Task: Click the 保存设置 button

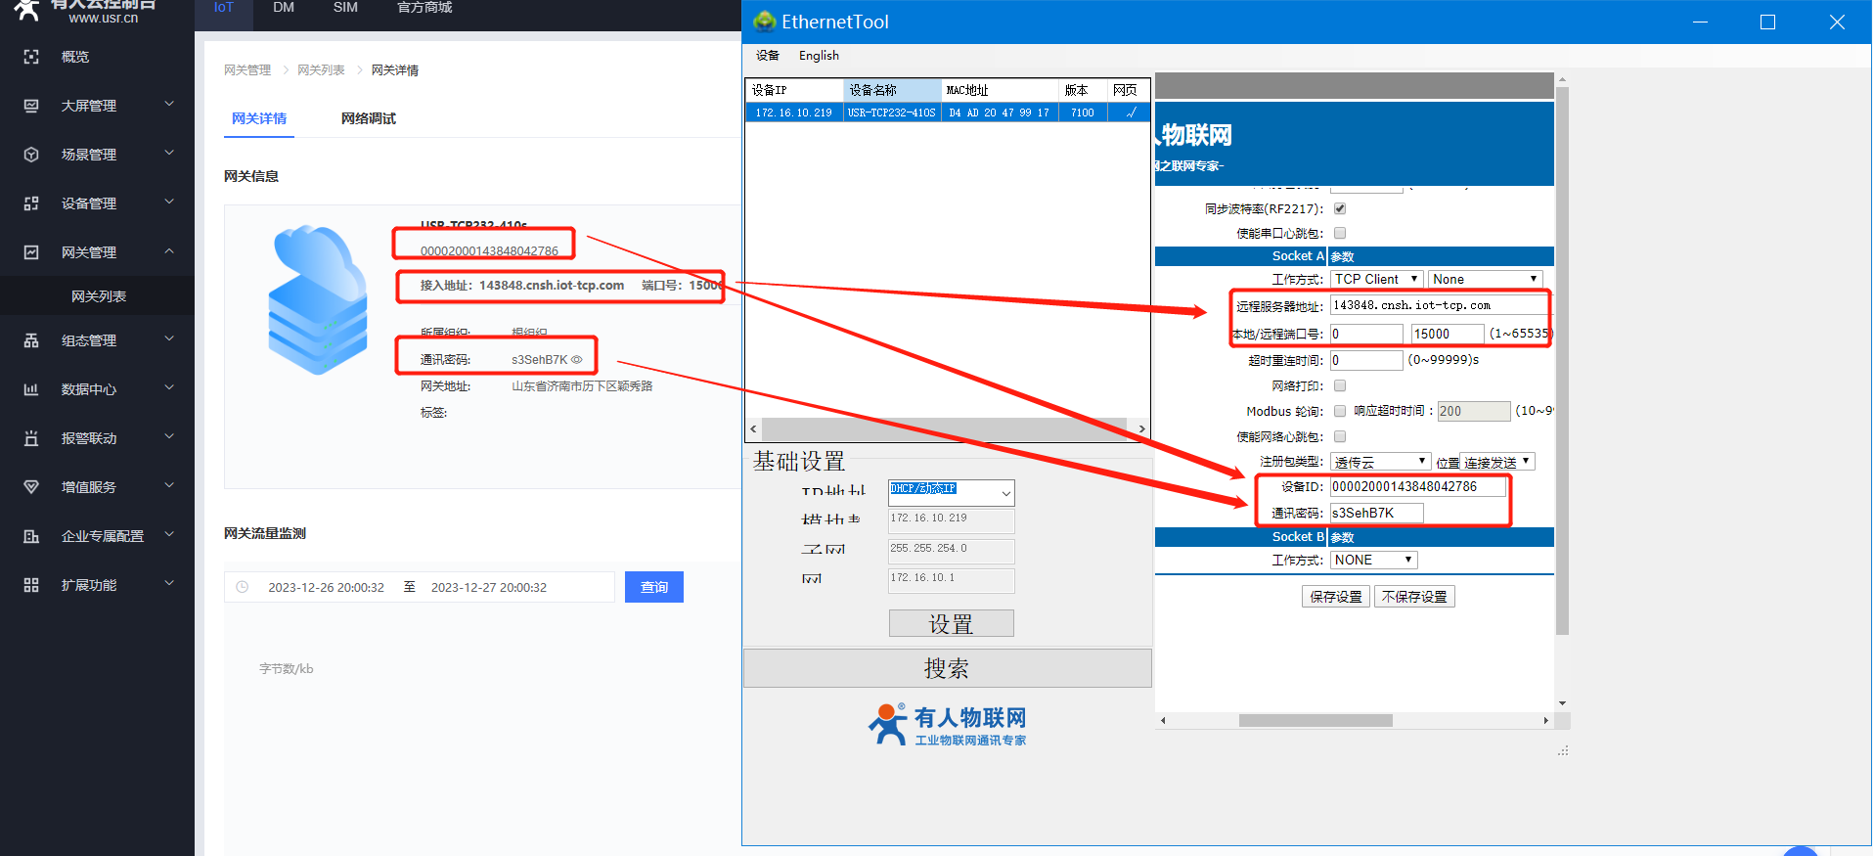Action: pos(1335,597)
